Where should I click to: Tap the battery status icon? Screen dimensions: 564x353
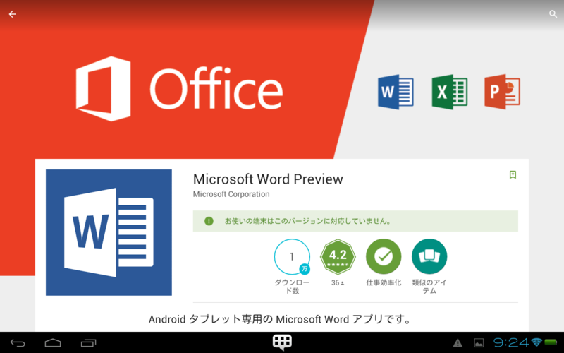pos(551,342)
